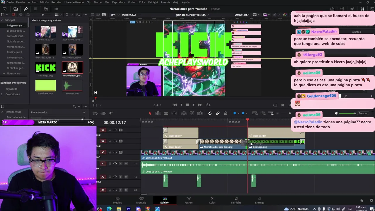Open the Archivo menu
Screen dimensions: 375x211
point(33,2)
